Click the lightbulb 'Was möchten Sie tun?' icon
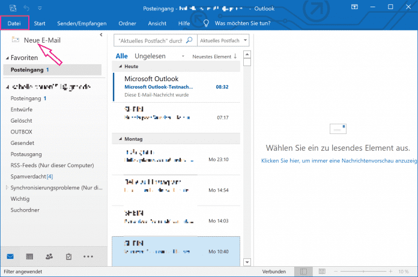 point(206,23)
